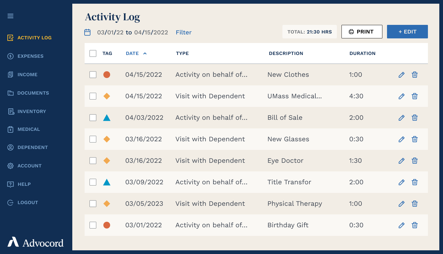Click pencil icon for Eye Doctor row
443x254 pixels.
tap(401, 161)
